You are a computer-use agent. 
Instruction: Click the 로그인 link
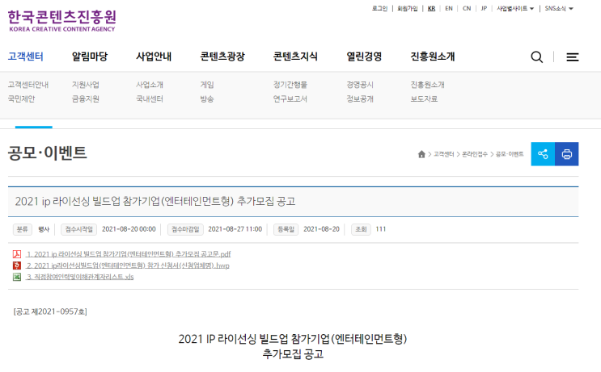[380, 8]
